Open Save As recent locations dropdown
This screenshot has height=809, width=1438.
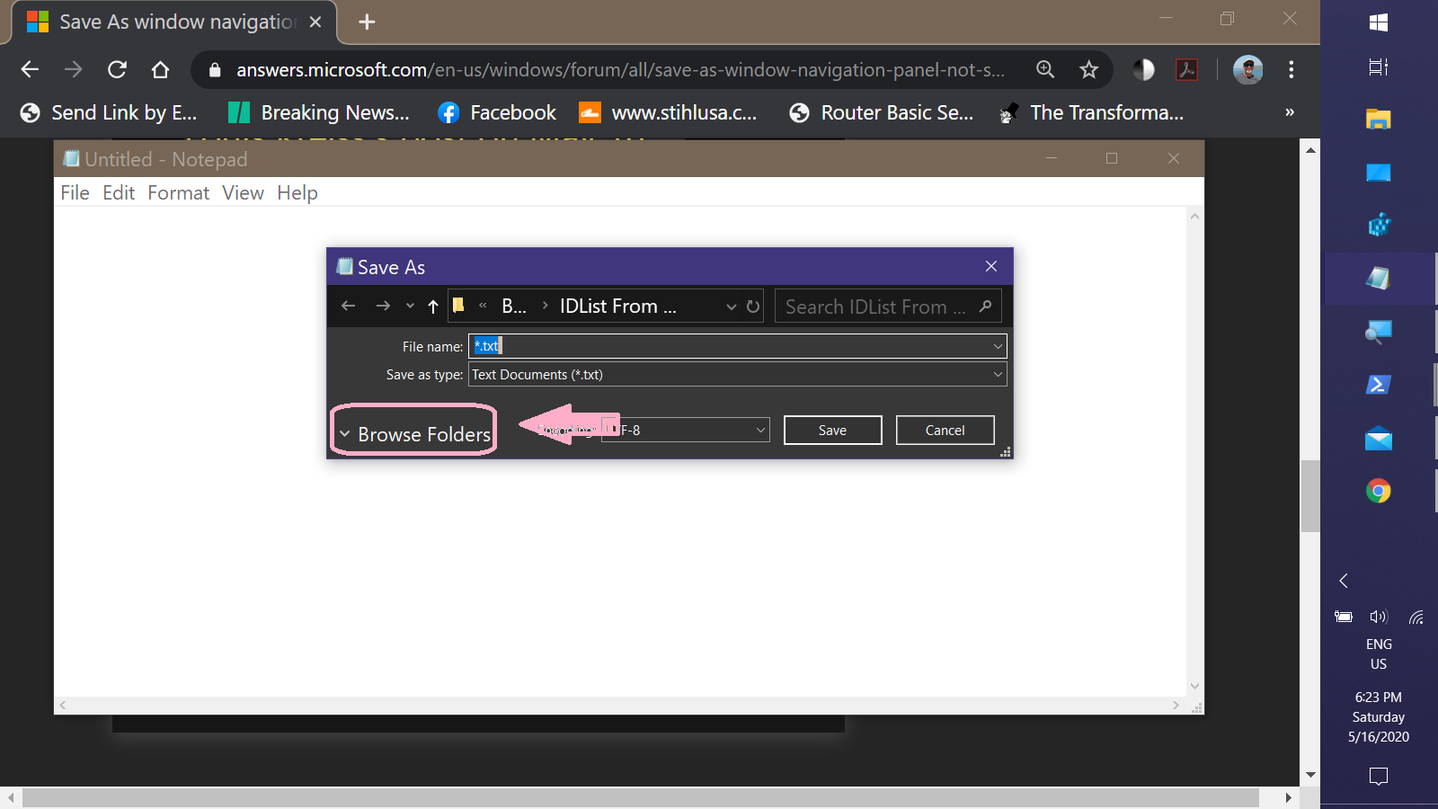(x=410, y=307)
